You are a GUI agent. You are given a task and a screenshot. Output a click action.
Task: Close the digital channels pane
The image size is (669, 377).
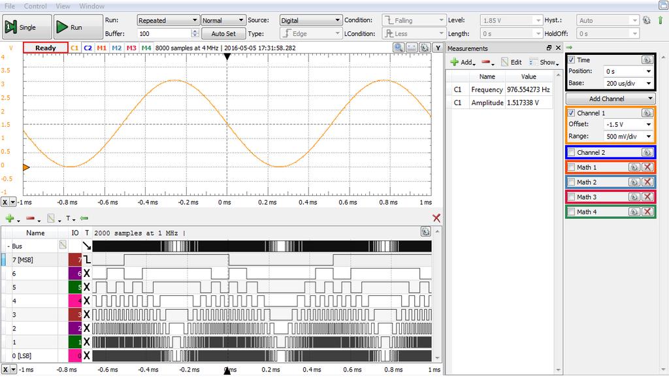[x=436, y=218]
